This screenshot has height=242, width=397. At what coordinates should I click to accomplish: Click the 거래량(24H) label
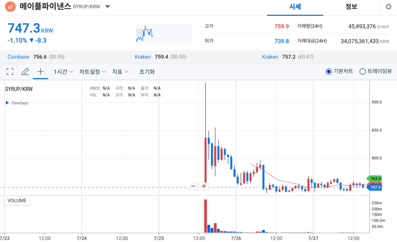[x=310, y=26]
